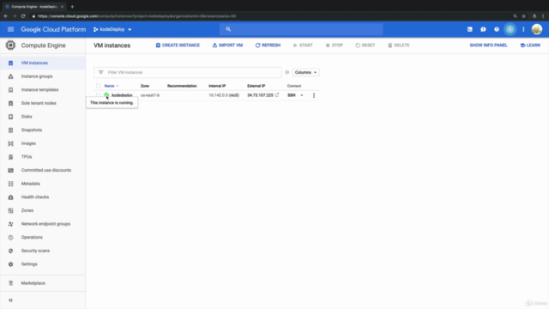
Task: Click the LEARN button
Action: point(530,45)
